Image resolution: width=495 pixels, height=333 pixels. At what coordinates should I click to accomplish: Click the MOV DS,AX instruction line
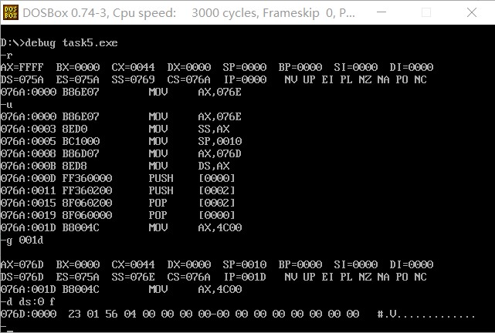(x=115, y=166)
